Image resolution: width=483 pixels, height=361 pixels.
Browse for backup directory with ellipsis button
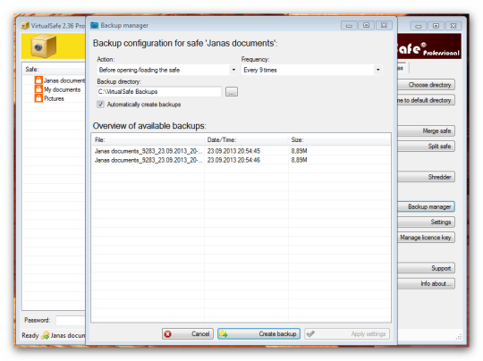click(x=232, y=92)
